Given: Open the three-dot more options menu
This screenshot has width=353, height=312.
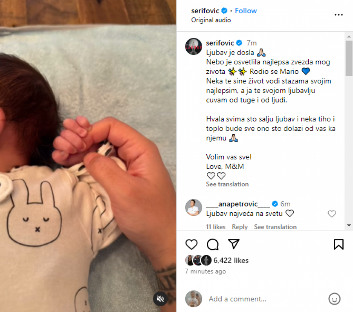Looking at the screenshot, I should pyautogui.click(x=338, y=15).
